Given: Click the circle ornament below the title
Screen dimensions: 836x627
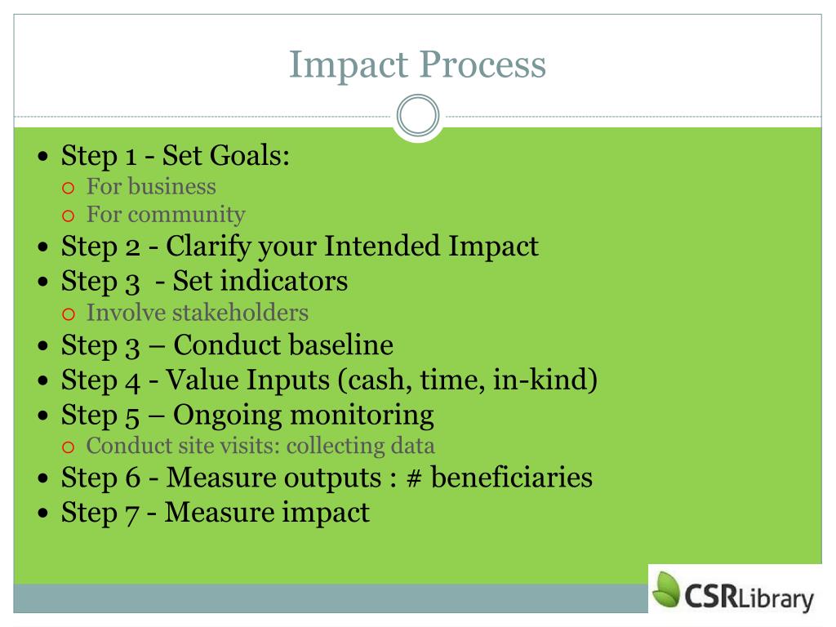Looking at the screenshot, I should [x=418, y=116].
